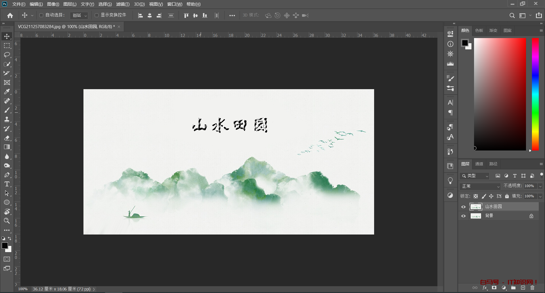Open the Layers panel flyout menu

541,164
